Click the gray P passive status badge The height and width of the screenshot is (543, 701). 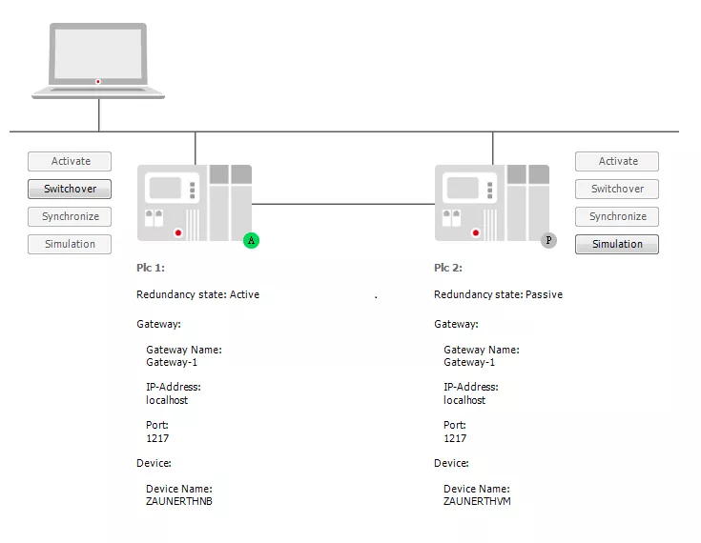548,241
